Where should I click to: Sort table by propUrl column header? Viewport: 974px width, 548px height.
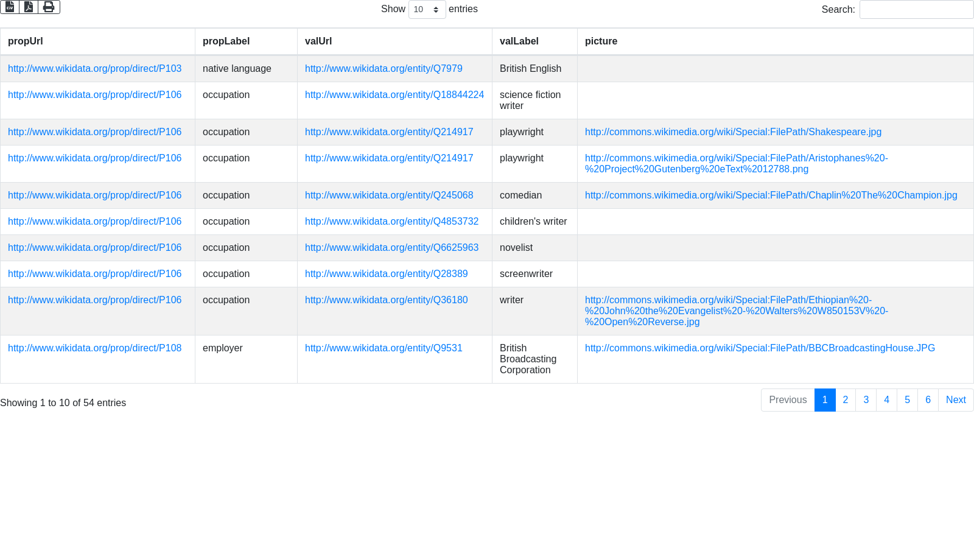[26, 41]
